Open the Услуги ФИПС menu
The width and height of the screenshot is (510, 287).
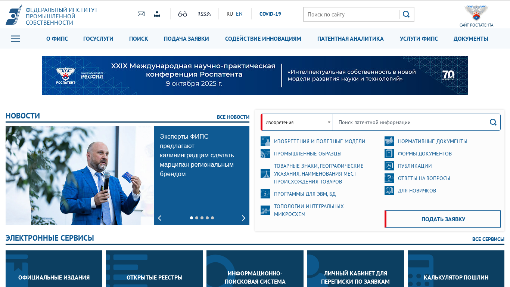tap(419, 38)
